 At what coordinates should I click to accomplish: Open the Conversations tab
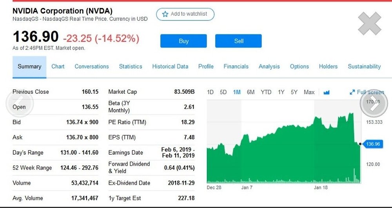[x=92, y=67]
